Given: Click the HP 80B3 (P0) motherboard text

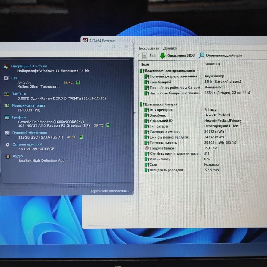Looking at the screenshot, I should click(29, 110).
